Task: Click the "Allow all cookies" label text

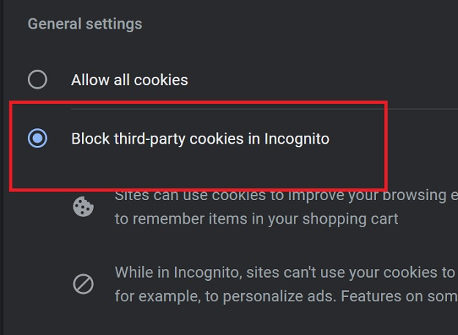Action: [129, 80]
